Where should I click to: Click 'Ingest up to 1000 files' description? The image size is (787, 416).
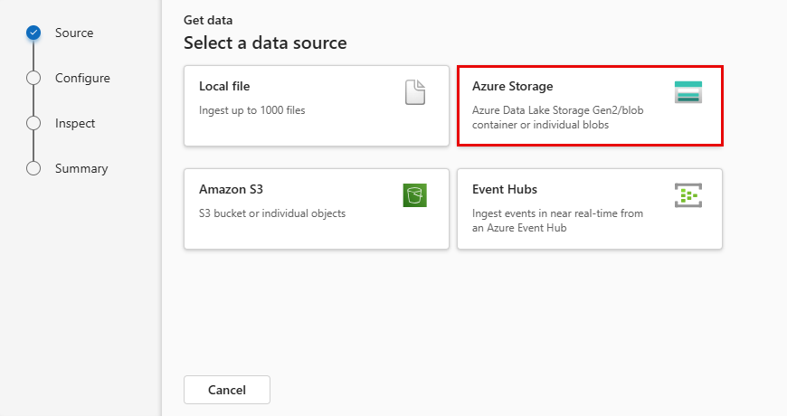252,110
